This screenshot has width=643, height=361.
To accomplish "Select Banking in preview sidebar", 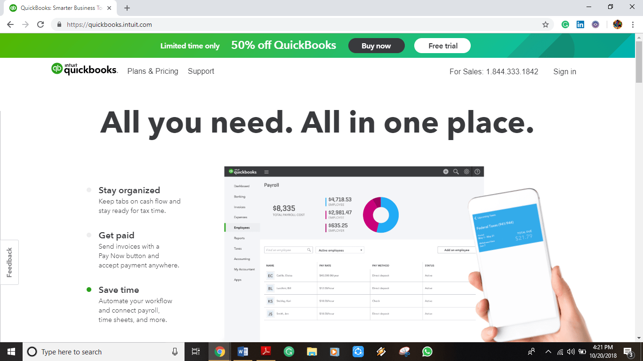I will click(240, 196).
